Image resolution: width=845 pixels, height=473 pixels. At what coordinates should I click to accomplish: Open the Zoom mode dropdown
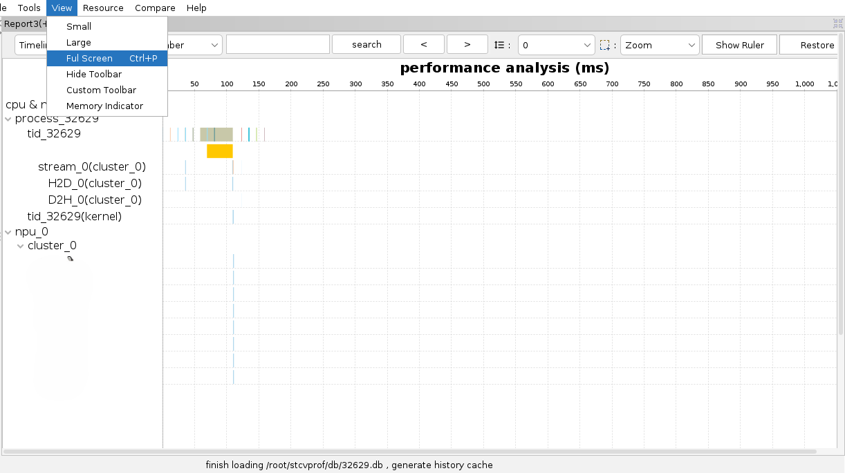point(660,45)
